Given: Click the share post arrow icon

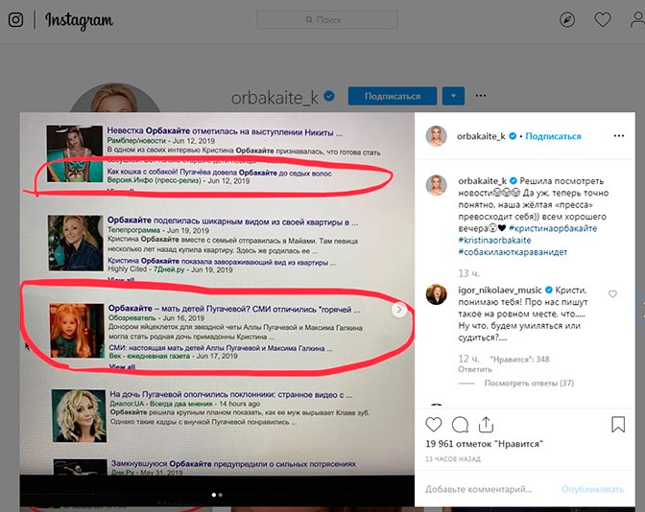Looking at the screenshot, I should point(486,425).
